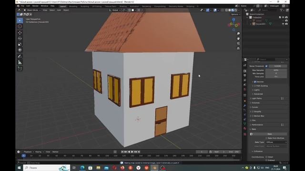Switch to rendered viewport shading
This screenshot has height=171, width=305.
click(236, 10)
